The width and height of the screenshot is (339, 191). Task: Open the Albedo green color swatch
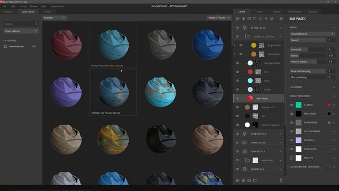pyautogui.click(x=299, y=105)
